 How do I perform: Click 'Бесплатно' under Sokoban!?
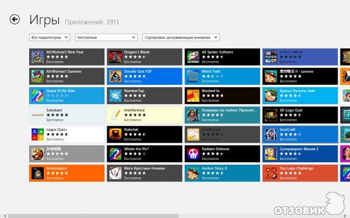point(55,120)
